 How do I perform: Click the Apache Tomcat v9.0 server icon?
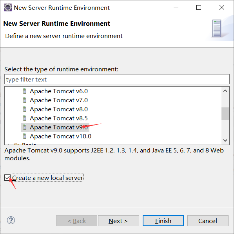25,127
